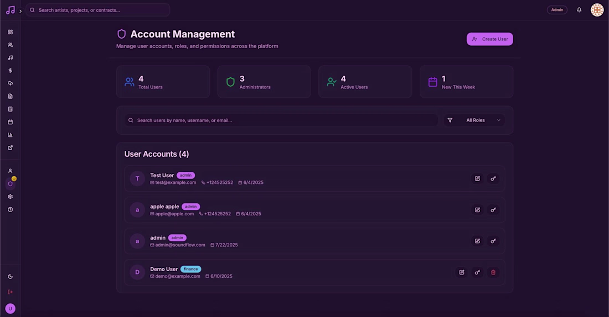
Task: Focus the search users by name field
Action: tap(281, 120)
